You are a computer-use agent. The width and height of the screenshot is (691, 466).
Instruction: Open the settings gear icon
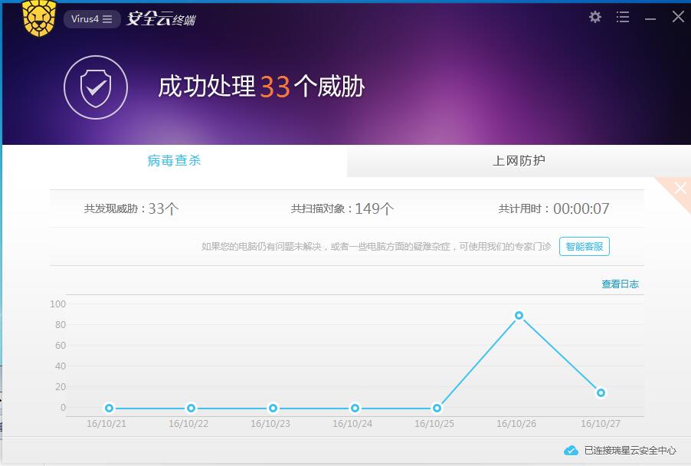tap(595, 17)
